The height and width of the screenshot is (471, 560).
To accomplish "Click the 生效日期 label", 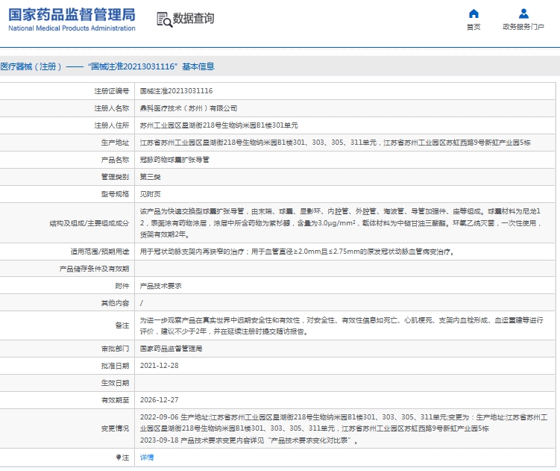I will coord(115,383).
